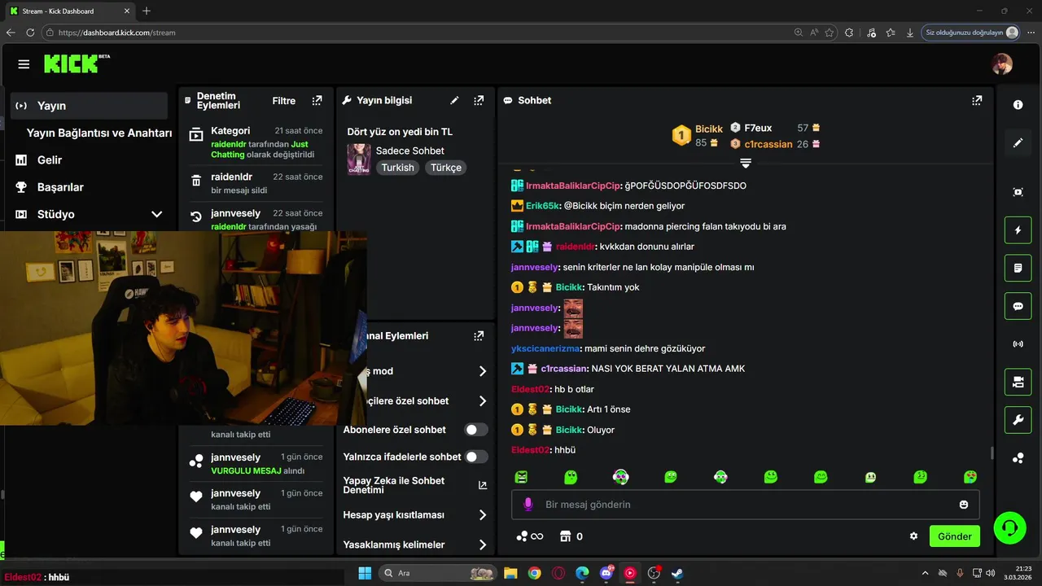The height and width of the screenshot is (586, 1042).
Task: Click the wrench sidebar icon
Action: pos(1018,420)
